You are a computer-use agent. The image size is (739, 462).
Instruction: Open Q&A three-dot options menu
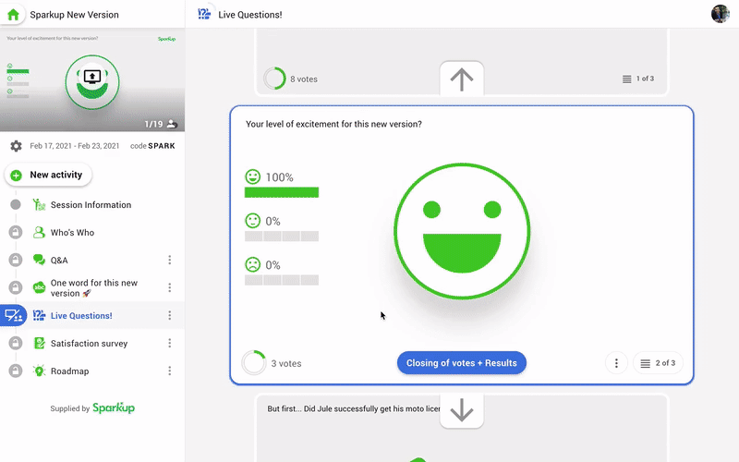click(x=170, y=260)
